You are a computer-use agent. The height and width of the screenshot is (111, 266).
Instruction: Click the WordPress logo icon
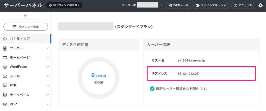(5, 67)
